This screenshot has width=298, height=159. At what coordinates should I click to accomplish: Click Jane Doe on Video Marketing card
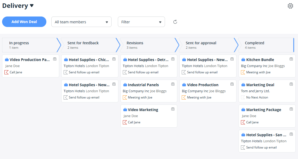(x=131, y=116)
